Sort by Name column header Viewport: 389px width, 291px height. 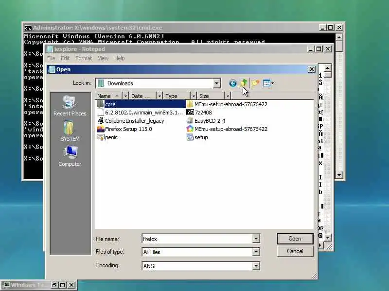click(108, 96)
